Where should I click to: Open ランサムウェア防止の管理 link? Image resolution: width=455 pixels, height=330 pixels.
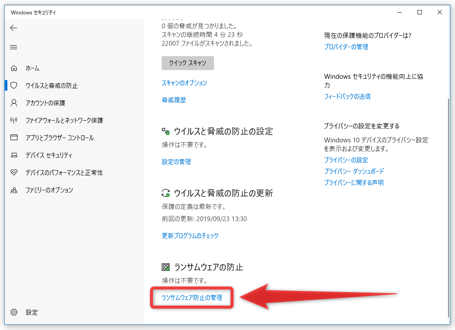coord(192,297)
